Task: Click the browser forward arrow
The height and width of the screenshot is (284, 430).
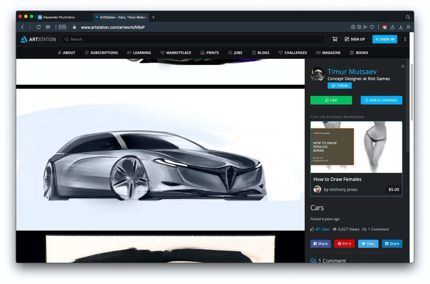Action: [x=30, y=27]
